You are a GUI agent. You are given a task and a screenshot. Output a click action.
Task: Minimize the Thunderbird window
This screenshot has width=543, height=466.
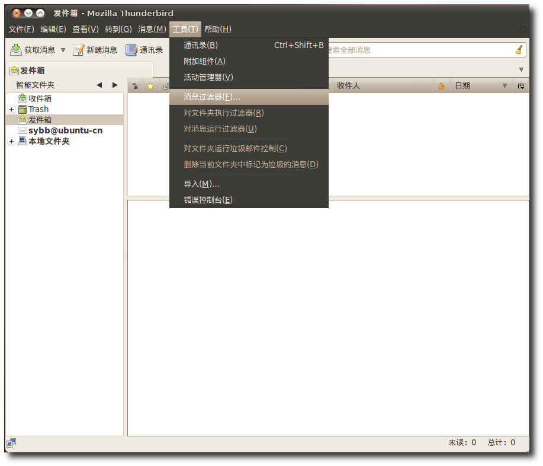pos(28,13)
